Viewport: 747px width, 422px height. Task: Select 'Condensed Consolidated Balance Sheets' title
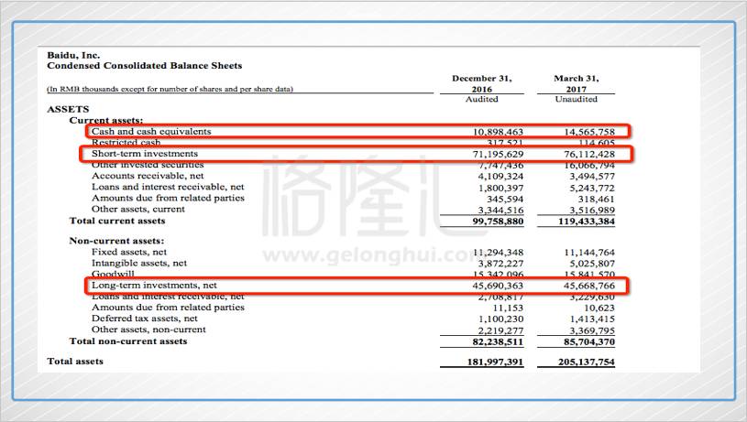[144, 66]
